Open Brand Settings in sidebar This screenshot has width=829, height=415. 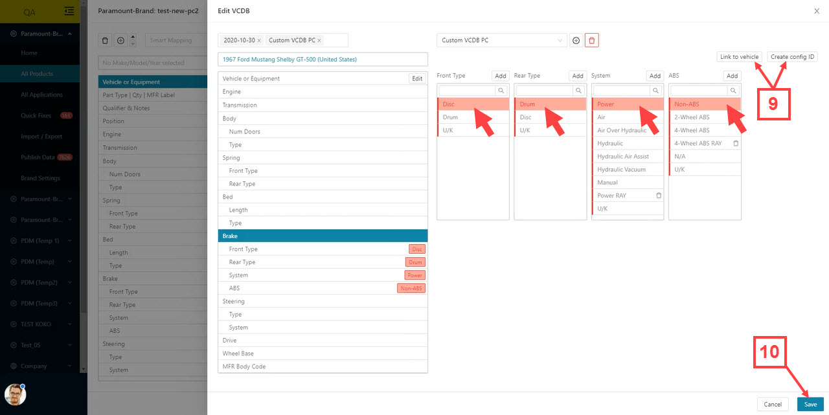(40, 178)
